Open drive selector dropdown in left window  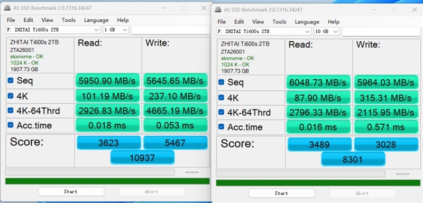(53, 30)
